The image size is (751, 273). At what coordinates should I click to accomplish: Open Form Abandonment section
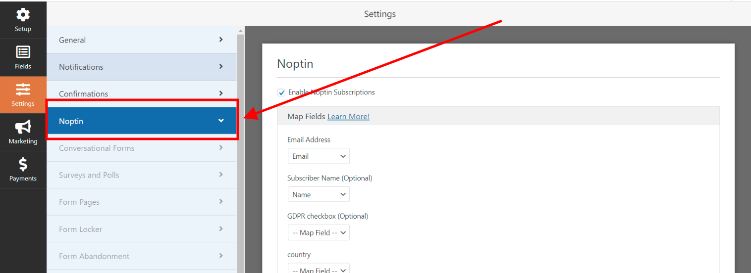(142, 256)
